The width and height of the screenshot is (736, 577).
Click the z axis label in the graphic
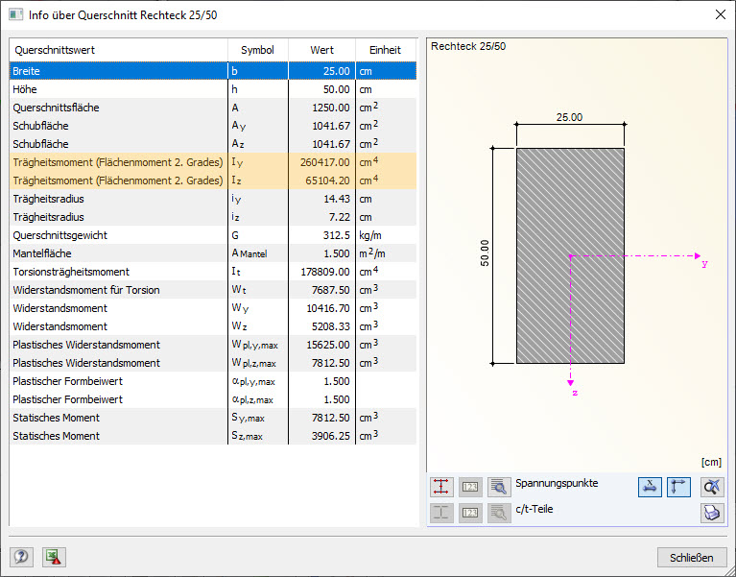[x=575, y=393]
